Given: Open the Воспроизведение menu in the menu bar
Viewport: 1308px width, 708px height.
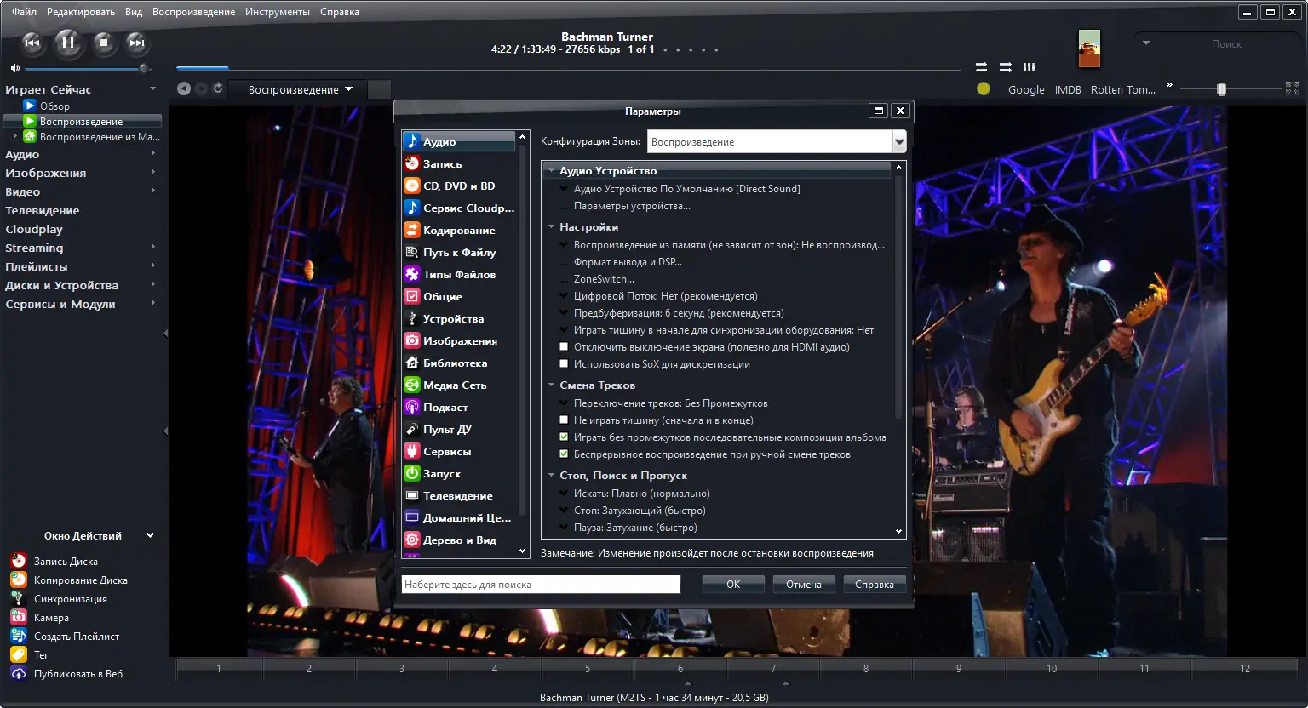Looking at the screenshot, I should (x=193, y=12).
